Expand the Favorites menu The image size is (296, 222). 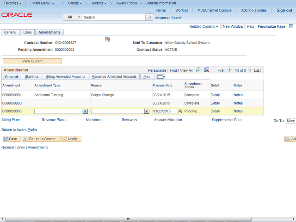click(12, 3)
